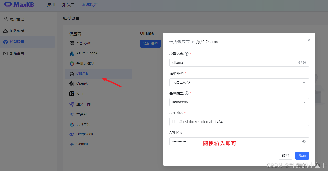Choose 全部模型 in provider list

[83, 43]
